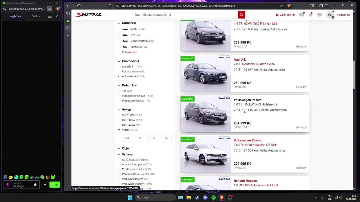Check the Parkovací kamera checkbox
The height and width of the screenshot is (202, 360).
[119, 179]
